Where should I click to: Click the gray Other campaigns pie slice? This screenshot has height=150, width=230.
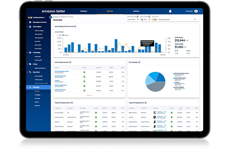155,87
